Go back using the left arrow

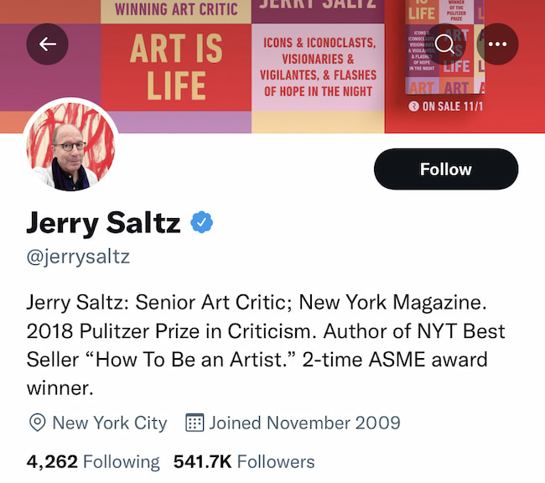pyautogui.click(x=48, y=44)
